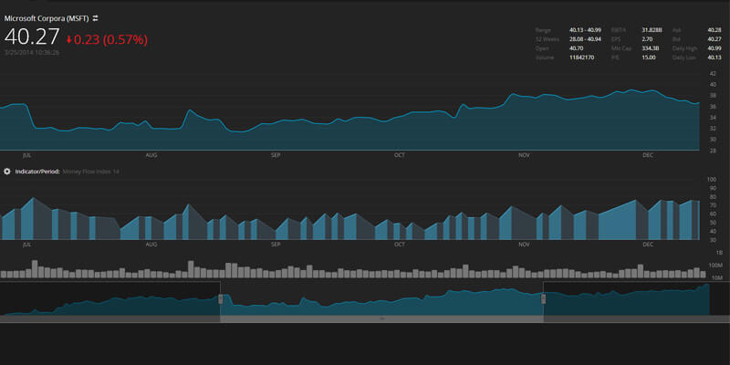Image resolution: width=730 pixels, height=365 pixels.
Task: Click the EPS value 2.70
Action: click(648, 39)
